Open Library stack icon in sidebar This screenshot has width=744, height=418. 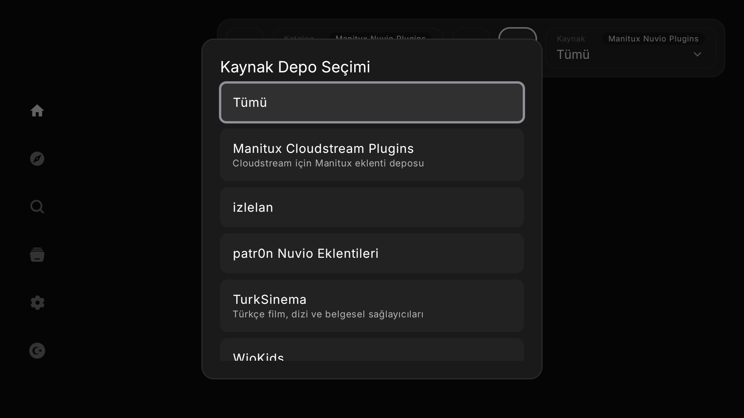(x=37, y=255)
